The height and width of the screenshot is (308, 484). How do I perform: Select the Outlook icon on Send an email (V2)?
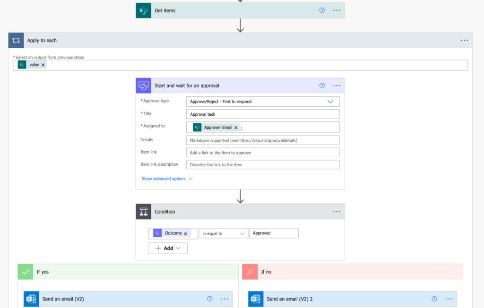click(31, 299)
